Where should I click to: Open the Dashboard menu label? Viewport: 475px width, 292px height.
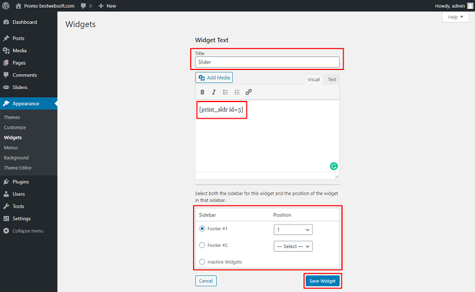tap(25, 22)
